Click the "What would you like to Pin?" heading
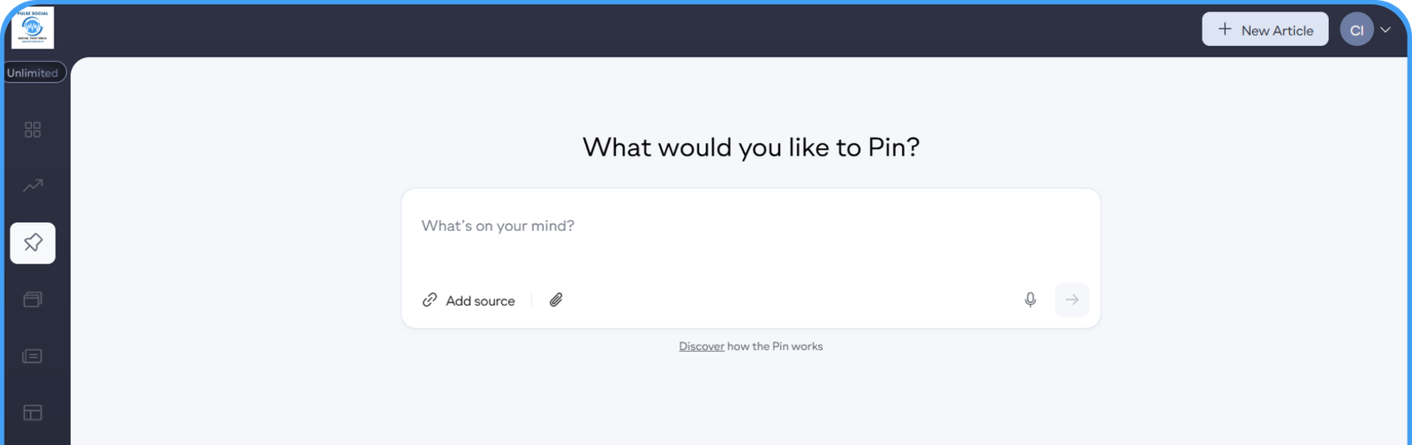Image resolution: width=1412 pixels, height=445 pixels. tap(751, 147)
